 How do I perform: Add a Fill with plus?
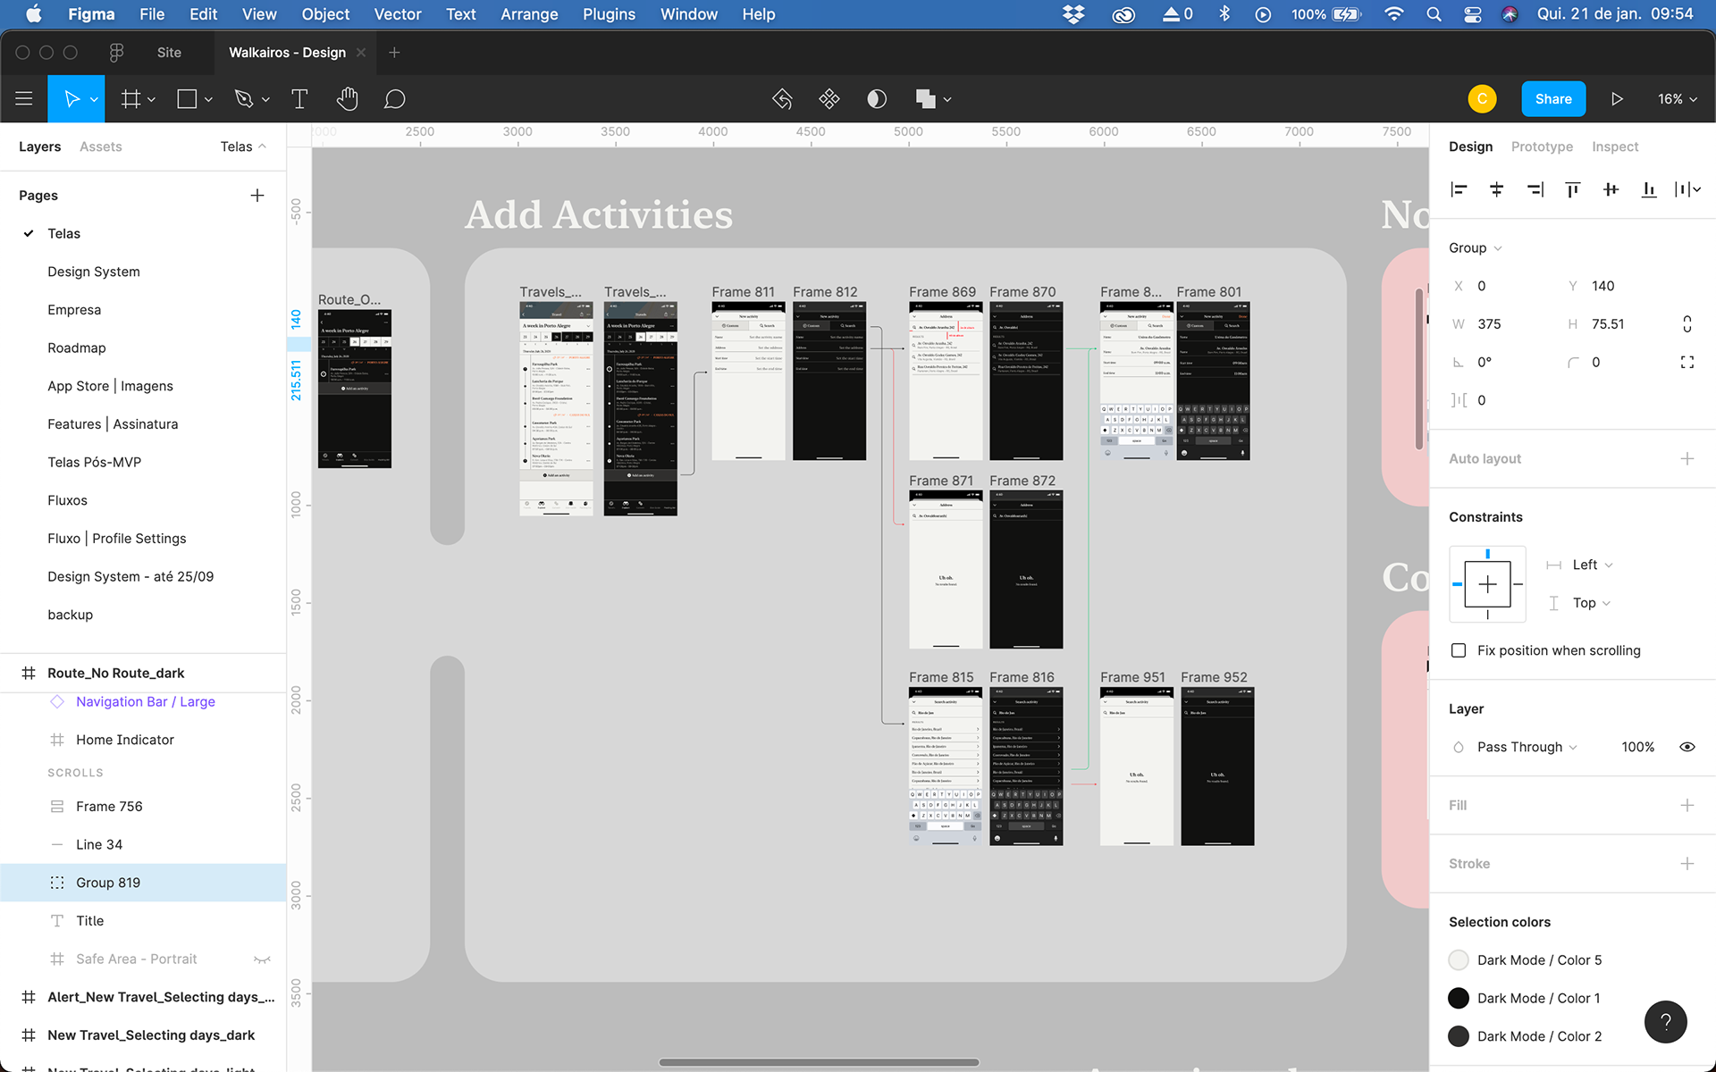pos(1687,805)
